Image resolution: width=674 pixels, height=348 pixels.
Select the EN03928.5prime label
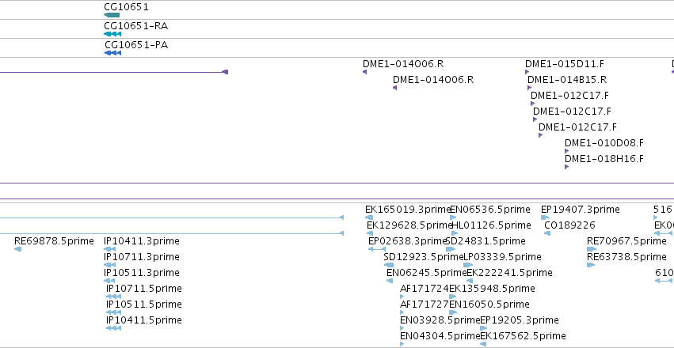[440, 320]
